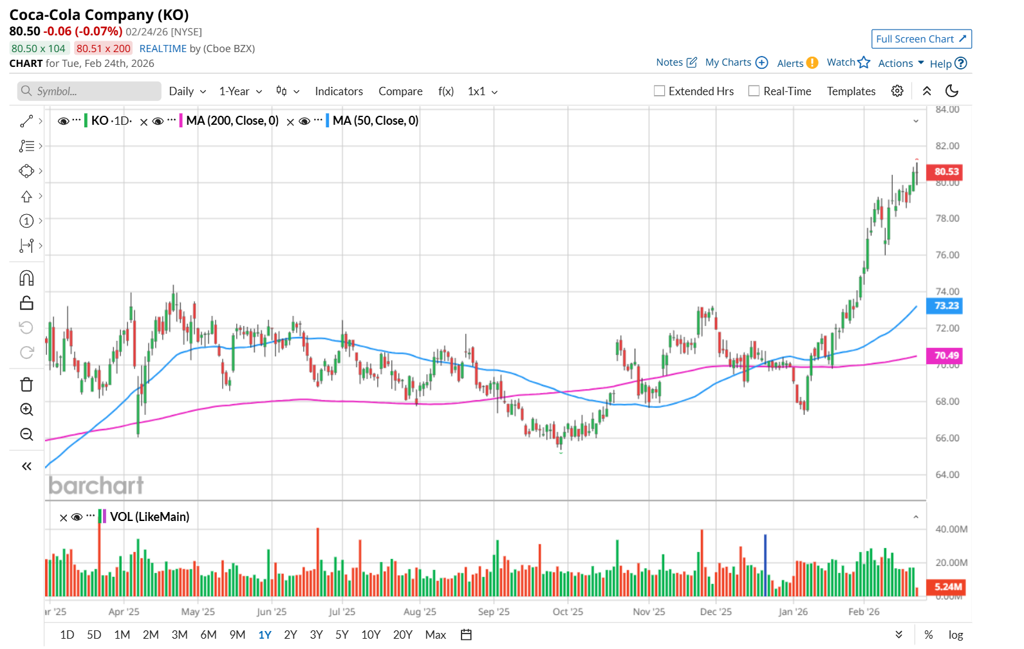The width and height of the screenshot is (1024, 649).
Task: Toggle the log scale button
Action: coord(956,635)
